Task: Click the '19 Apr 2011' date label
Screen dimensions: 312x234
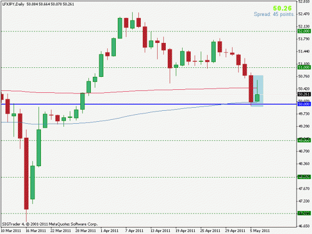Action: (x=185, y=231)
